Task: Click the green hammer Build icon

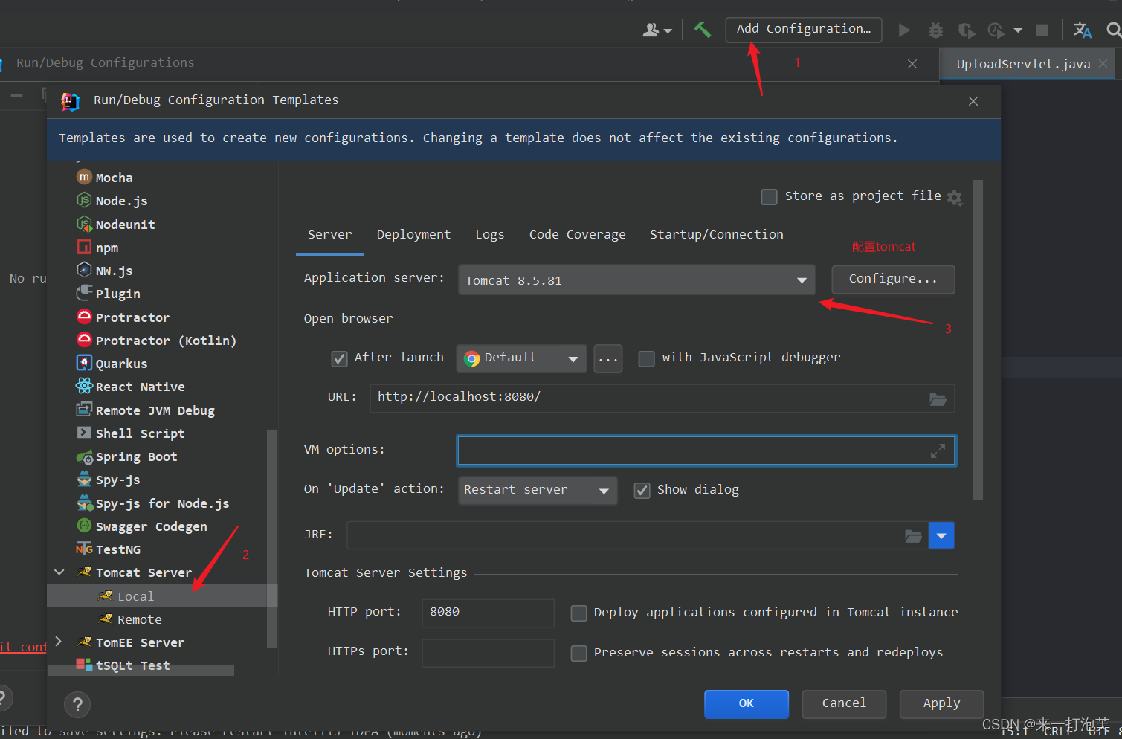Action: [x=702, y=29]
